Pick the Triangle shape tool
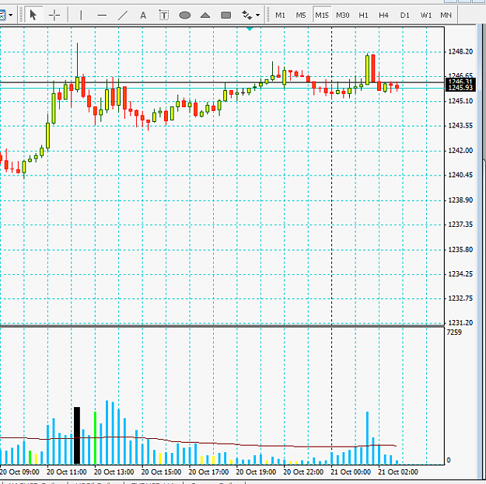The image size is (486, 484). click(205, 15)
